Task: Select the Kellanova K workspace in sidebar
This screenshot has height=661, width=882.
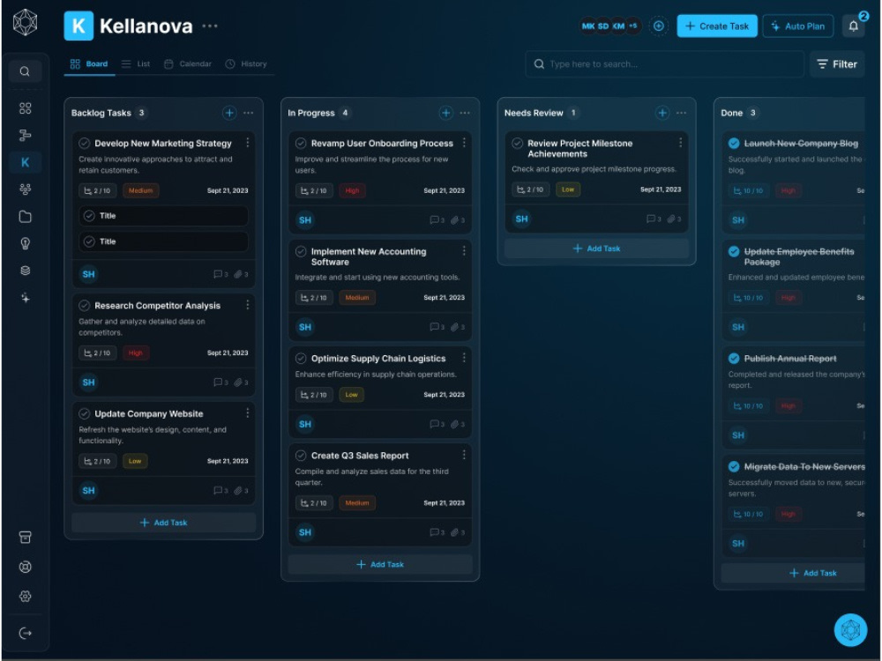Action: 25,162
